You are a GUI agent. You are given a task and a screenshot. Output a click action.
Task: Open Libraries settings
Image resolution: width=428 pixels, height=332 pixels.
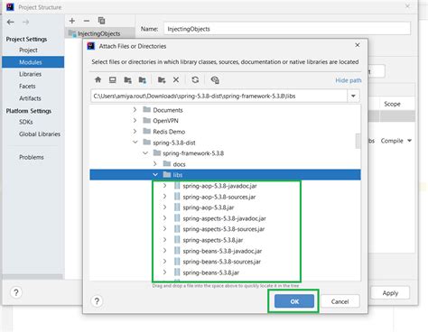[30, 74]
